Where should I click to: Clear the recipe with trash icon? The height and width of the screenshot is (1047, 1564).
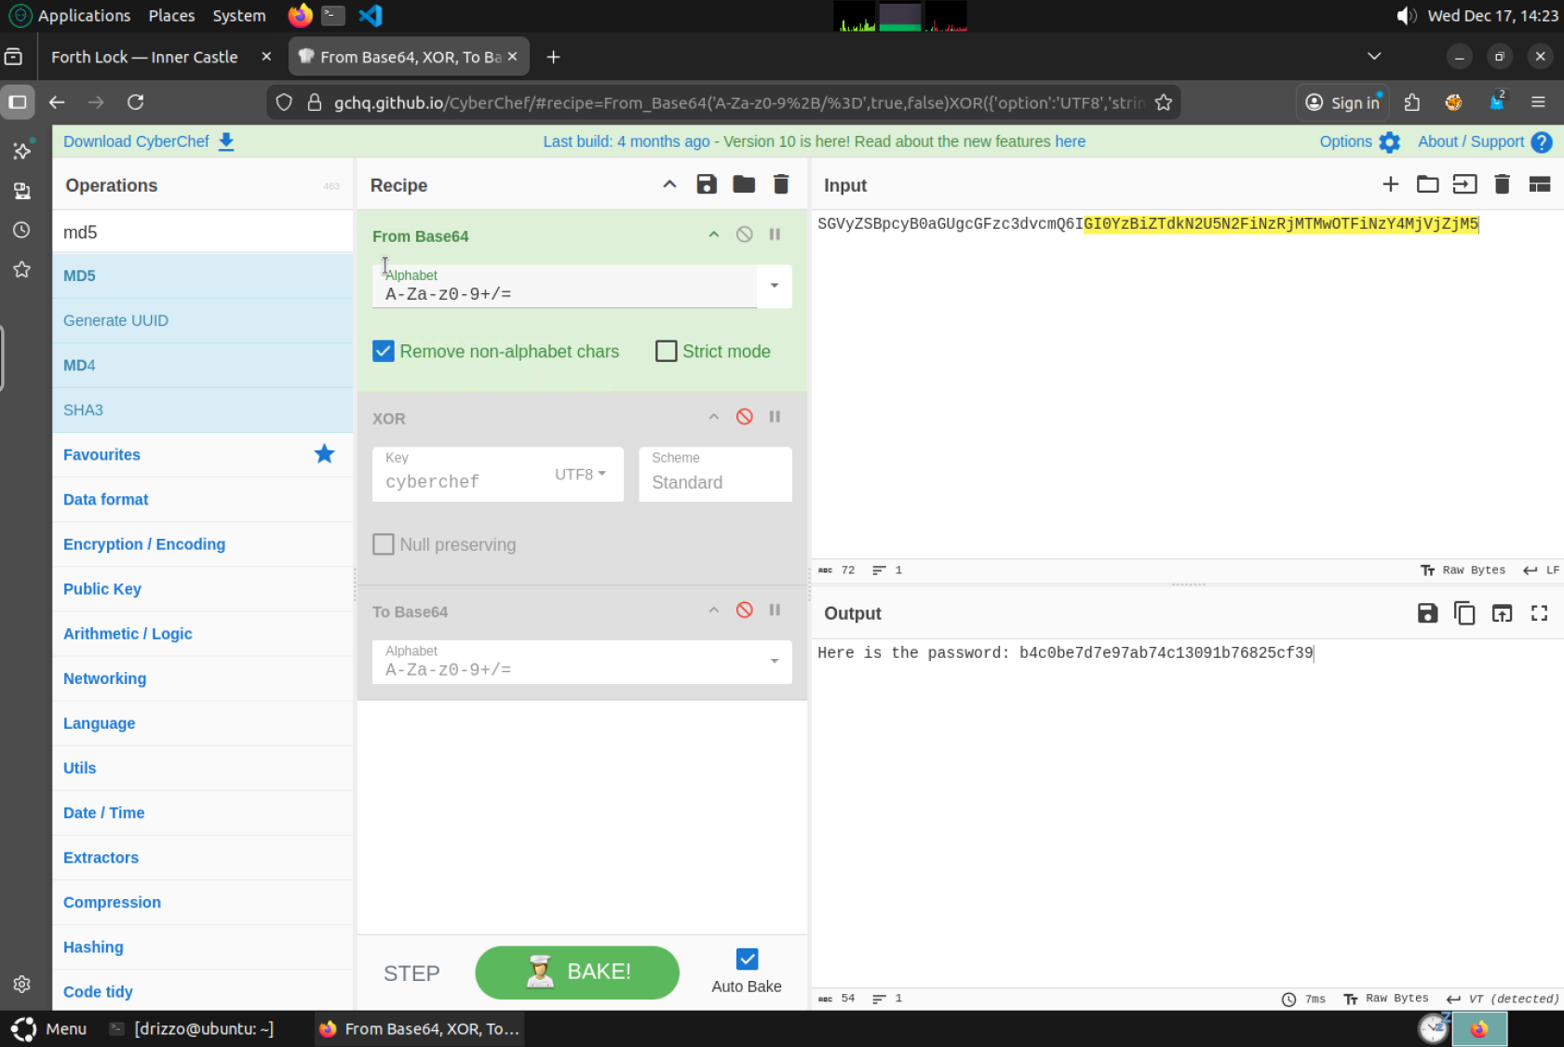pyautogui.click(x=781, y=184)
